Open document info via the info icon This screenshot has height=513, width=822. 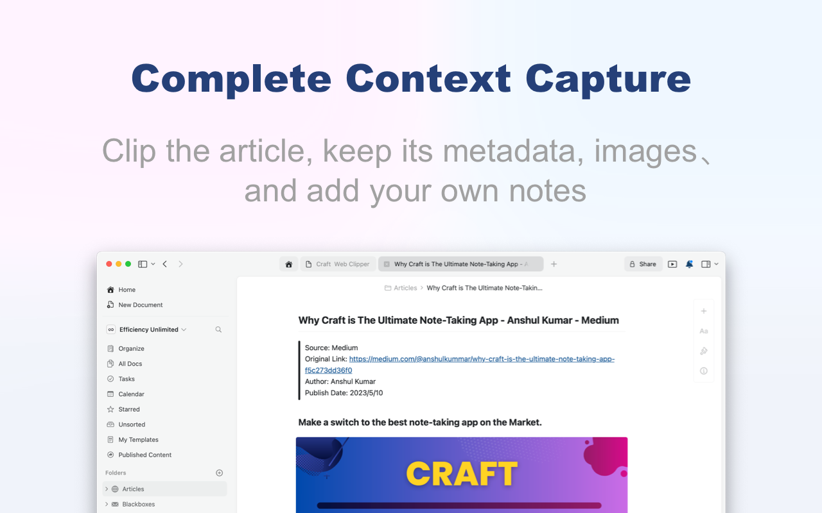pyautogui.click(x=703, y=371)
